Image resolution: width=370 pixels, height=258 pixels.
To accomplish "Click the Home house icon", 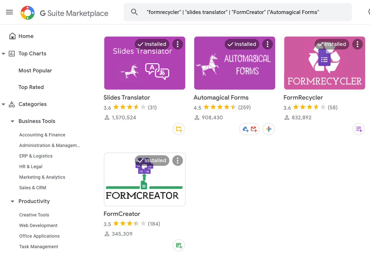I will pyautogui.click(x=12, y=36).
